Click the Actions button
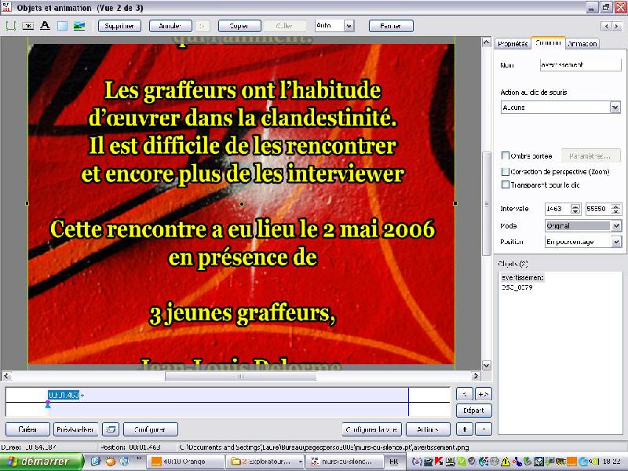Viewport: 628px width, 471px height. [428, 429]
